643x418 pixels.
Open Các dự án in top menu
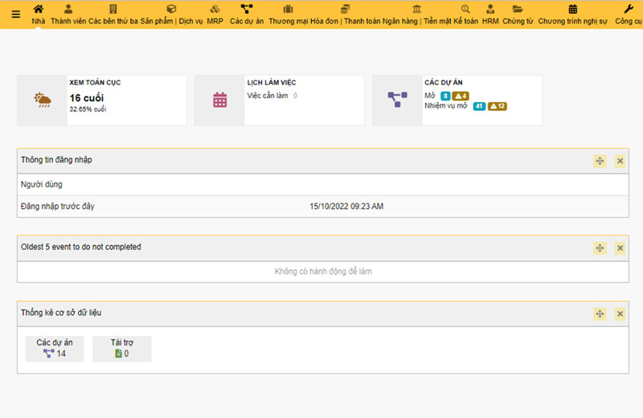pos(247,14)
